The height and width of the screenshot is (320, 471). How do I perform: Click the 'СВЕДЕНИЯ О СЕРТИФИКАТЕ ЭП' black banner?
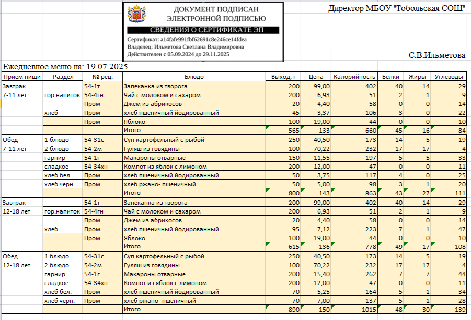(x=203, y=30)
